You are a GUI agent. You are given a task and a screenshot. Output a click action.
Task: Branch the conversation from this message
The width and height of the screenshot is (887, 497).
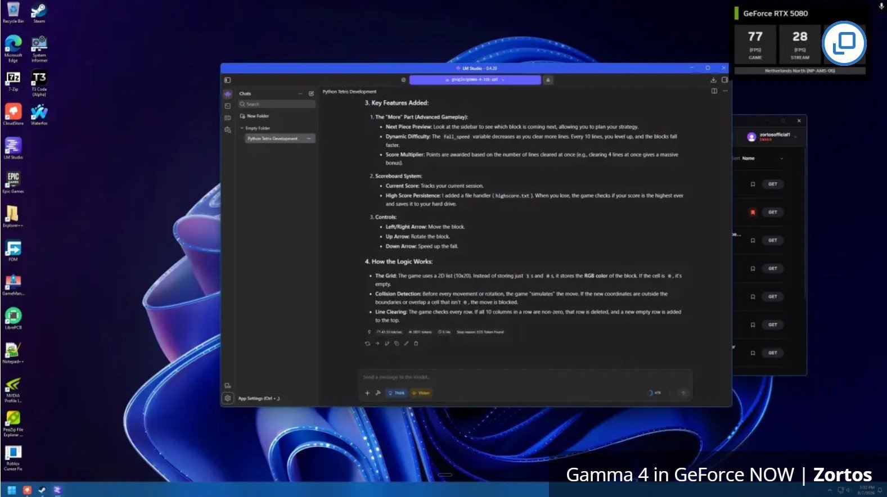click(387, 344)
